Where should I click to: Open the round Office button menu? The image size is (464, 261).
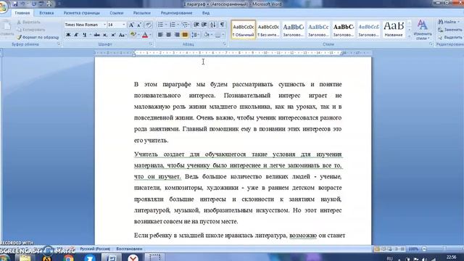(x=2, y=7)
